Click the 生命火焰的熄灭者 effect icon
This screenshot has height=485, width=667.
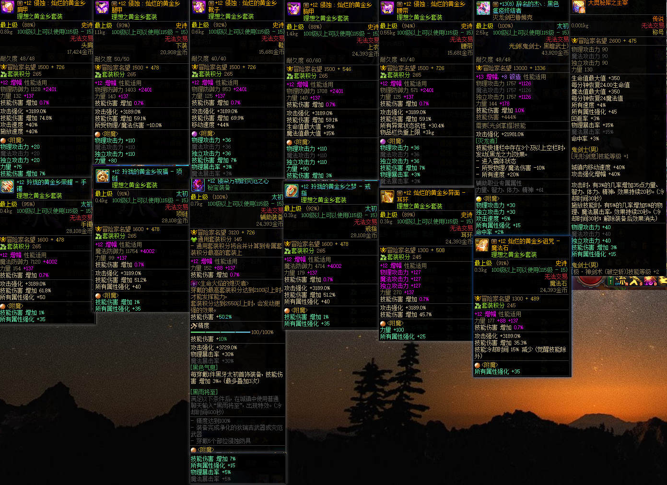pos(194,284)
